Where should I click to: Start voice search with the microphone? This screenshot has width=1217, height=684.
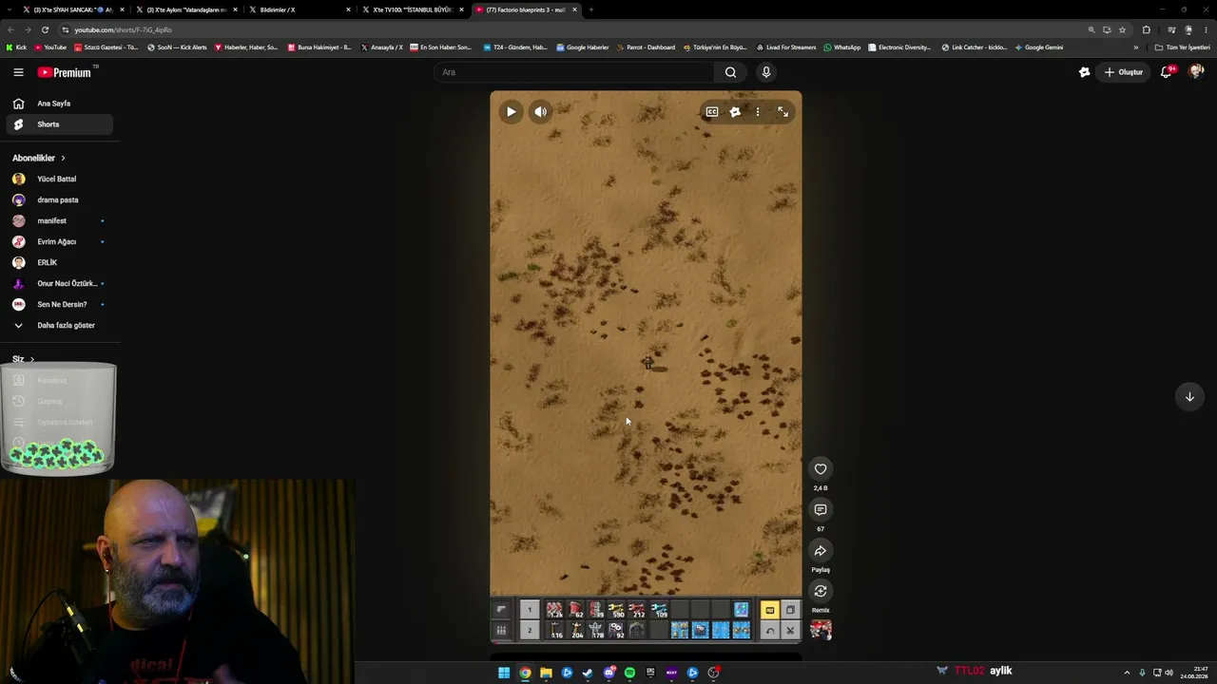pyautogui.click(x=765, y=72)
